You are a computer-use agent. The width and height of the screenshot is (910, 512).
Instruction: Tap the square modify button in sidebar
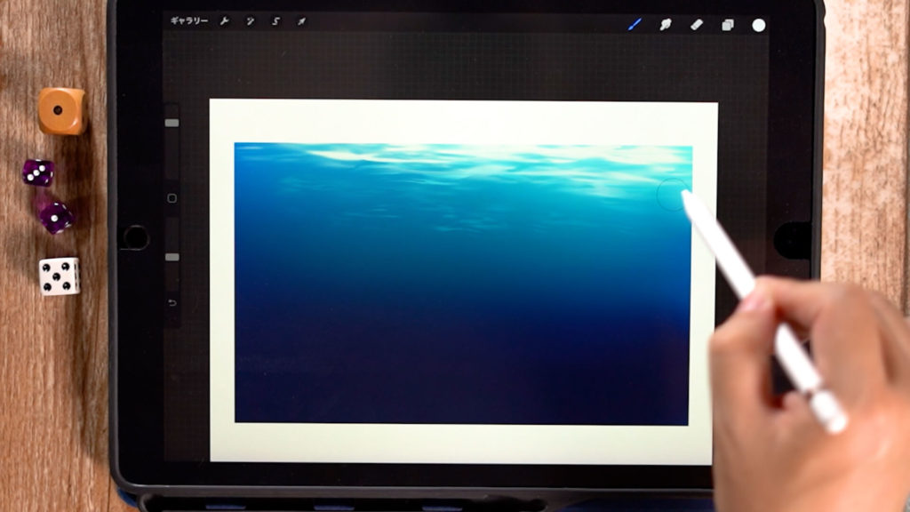coord(172,198)
